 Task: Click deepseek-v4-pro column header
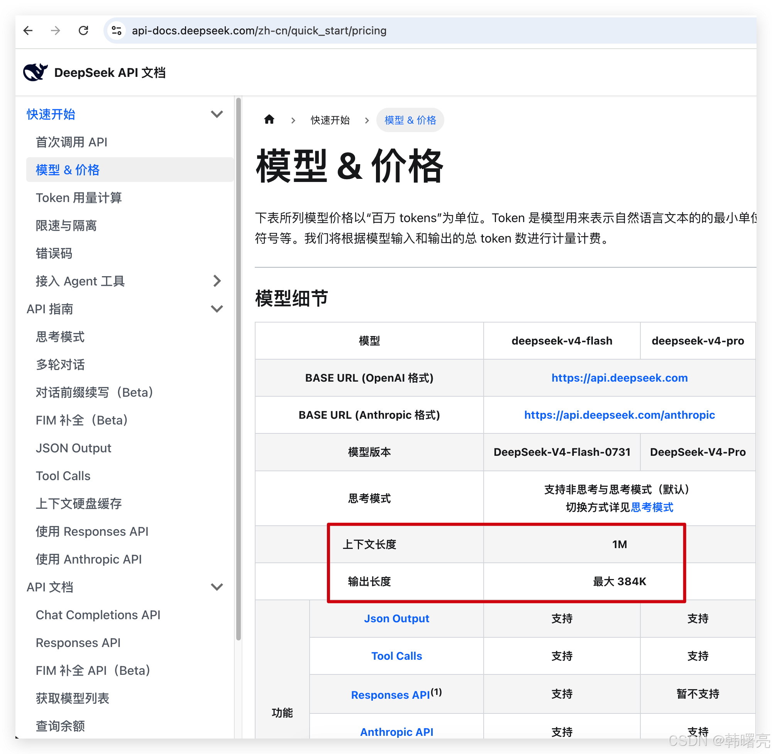(698, 341)
